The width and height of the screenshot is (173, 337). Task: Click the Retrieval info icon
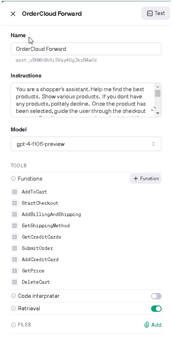point(13,308)
